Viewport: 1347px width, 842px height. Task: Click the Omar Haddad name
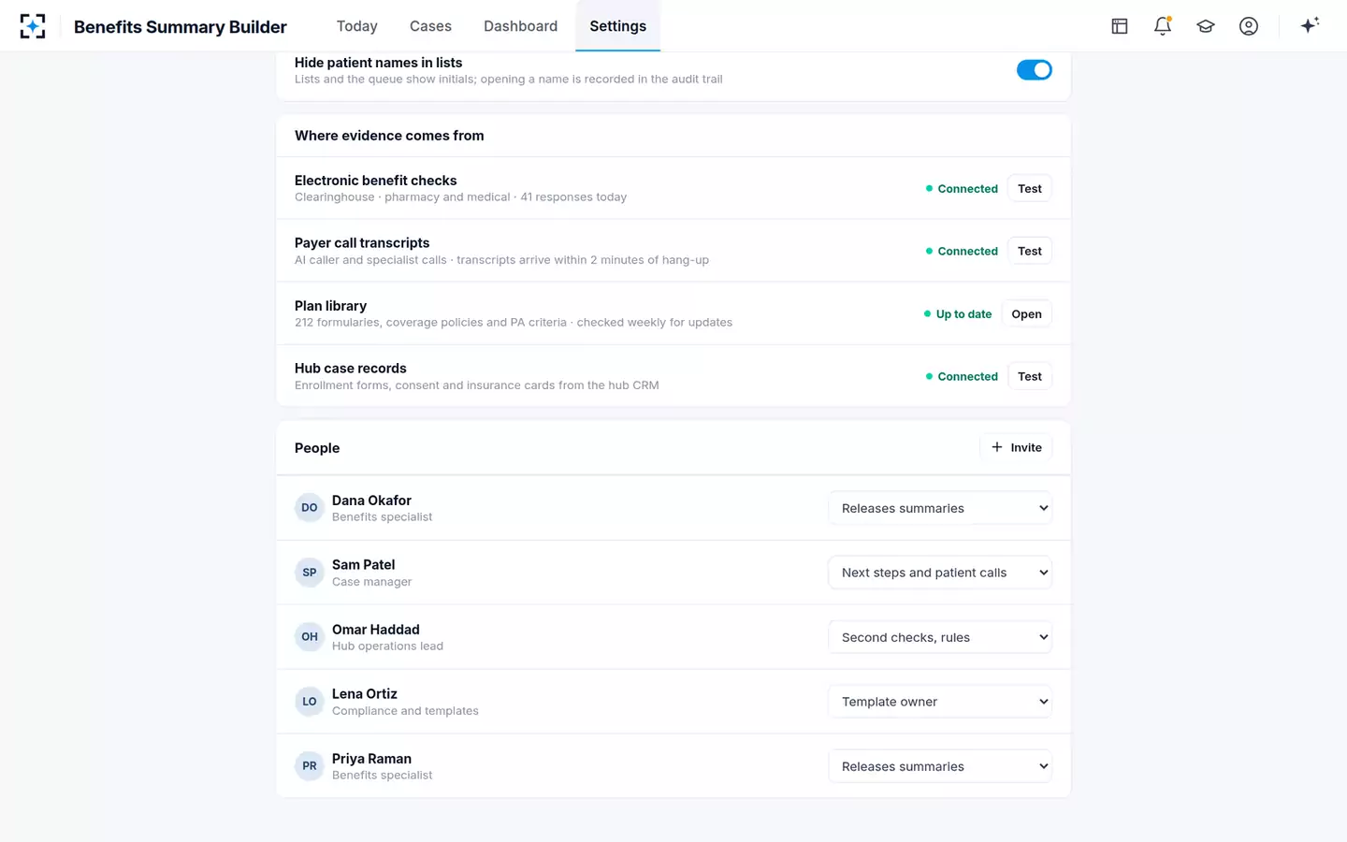coord(375,630)
